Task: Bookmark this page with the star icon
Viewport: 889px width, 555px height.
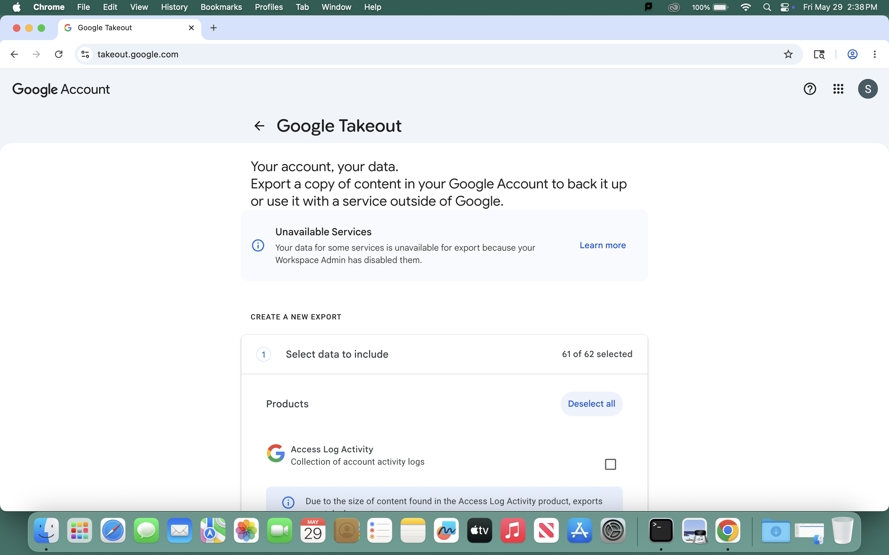Action: tap(788, 54)
